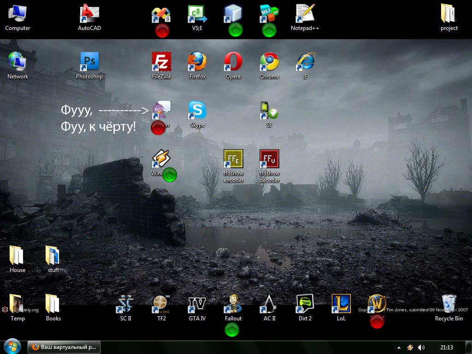Open the Chrome browser shortcut
Viewport: 472px width, 354px height.
click(269, 62)
